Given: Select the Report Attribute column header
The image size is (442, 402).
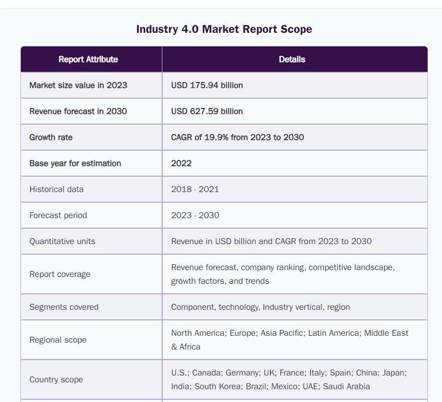Looking at the screenshot, I should pos(88,59).
